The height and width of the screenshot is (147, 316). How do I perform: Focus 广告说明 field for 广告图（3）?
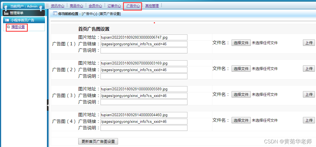tap(144, 102)
